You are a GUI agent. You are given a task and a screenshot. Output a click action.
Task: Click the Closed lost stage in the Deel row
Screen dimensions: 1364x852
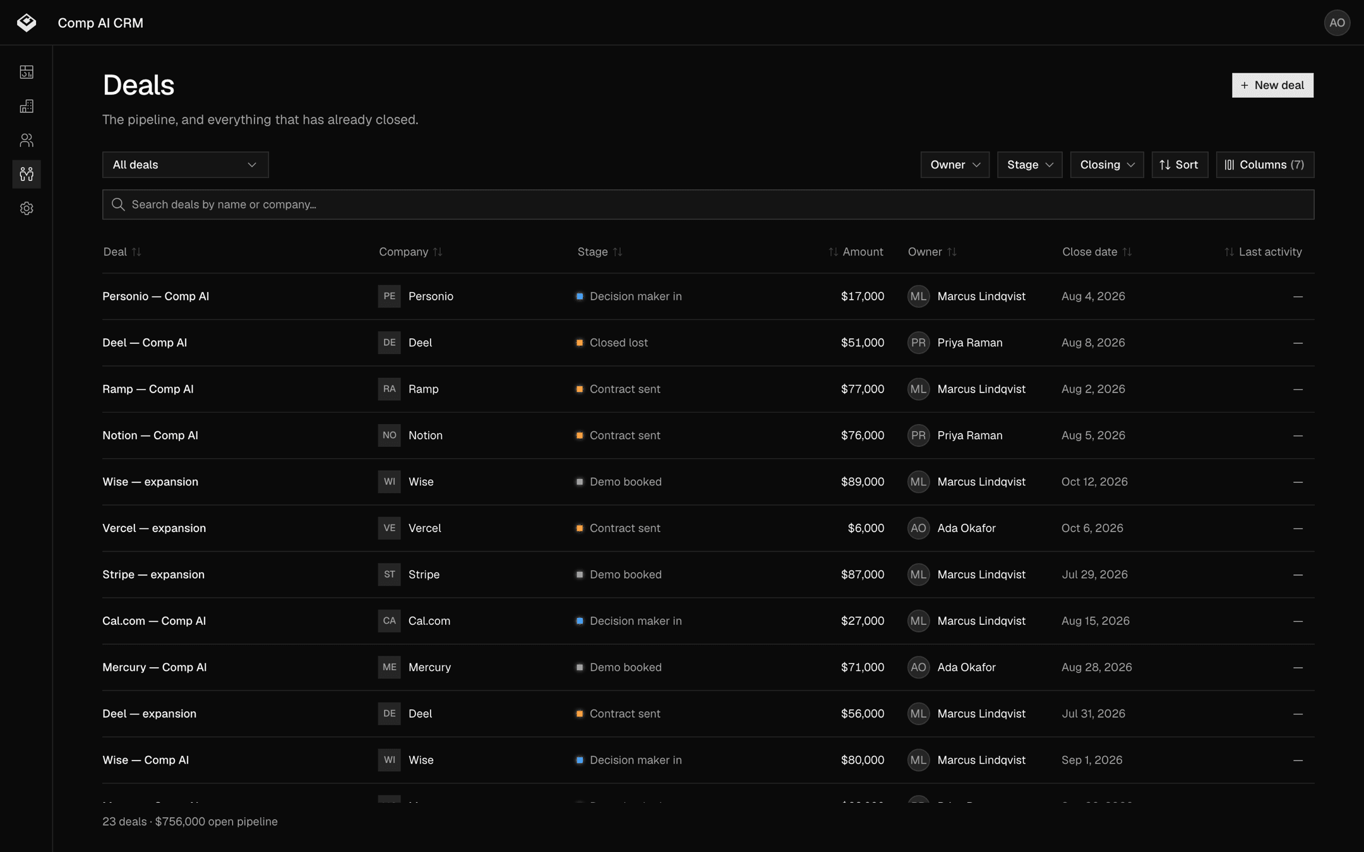click(612, 343)
